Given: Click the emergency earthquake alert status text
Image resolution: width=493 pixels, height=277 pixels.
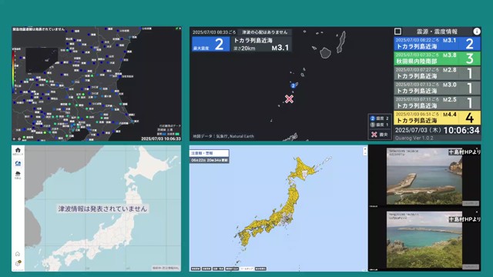Looking at the screenshot, I should (x=39, y=29).
